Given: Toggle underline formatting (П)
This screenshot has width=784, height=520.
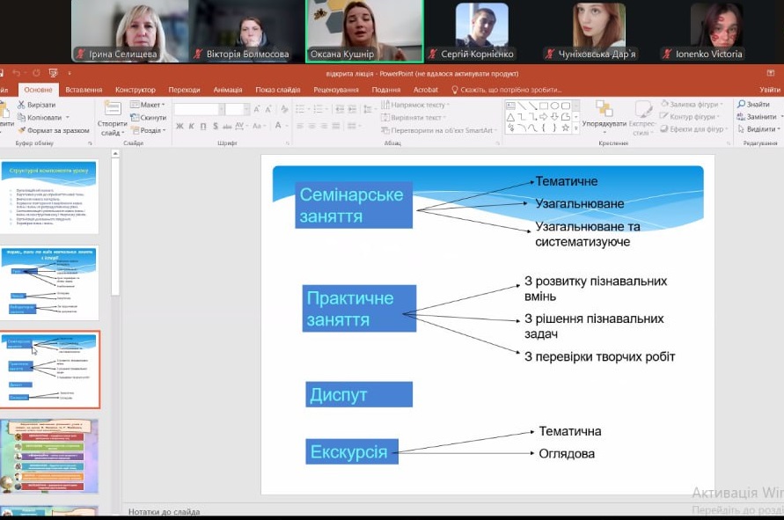Looking at the screenshot, I should tap(204, 126).
